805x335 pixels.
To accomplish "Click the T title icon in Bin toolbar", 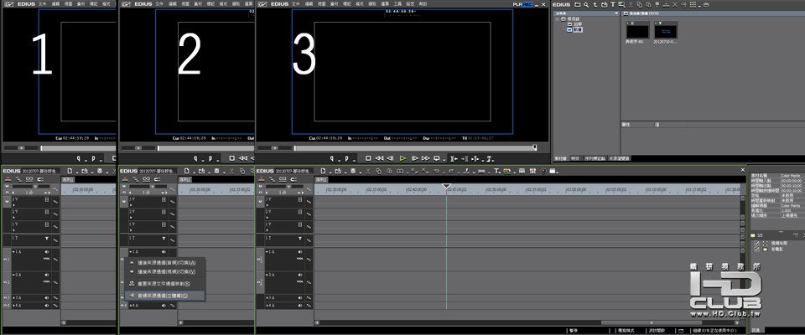I will [x=612, y=5].
